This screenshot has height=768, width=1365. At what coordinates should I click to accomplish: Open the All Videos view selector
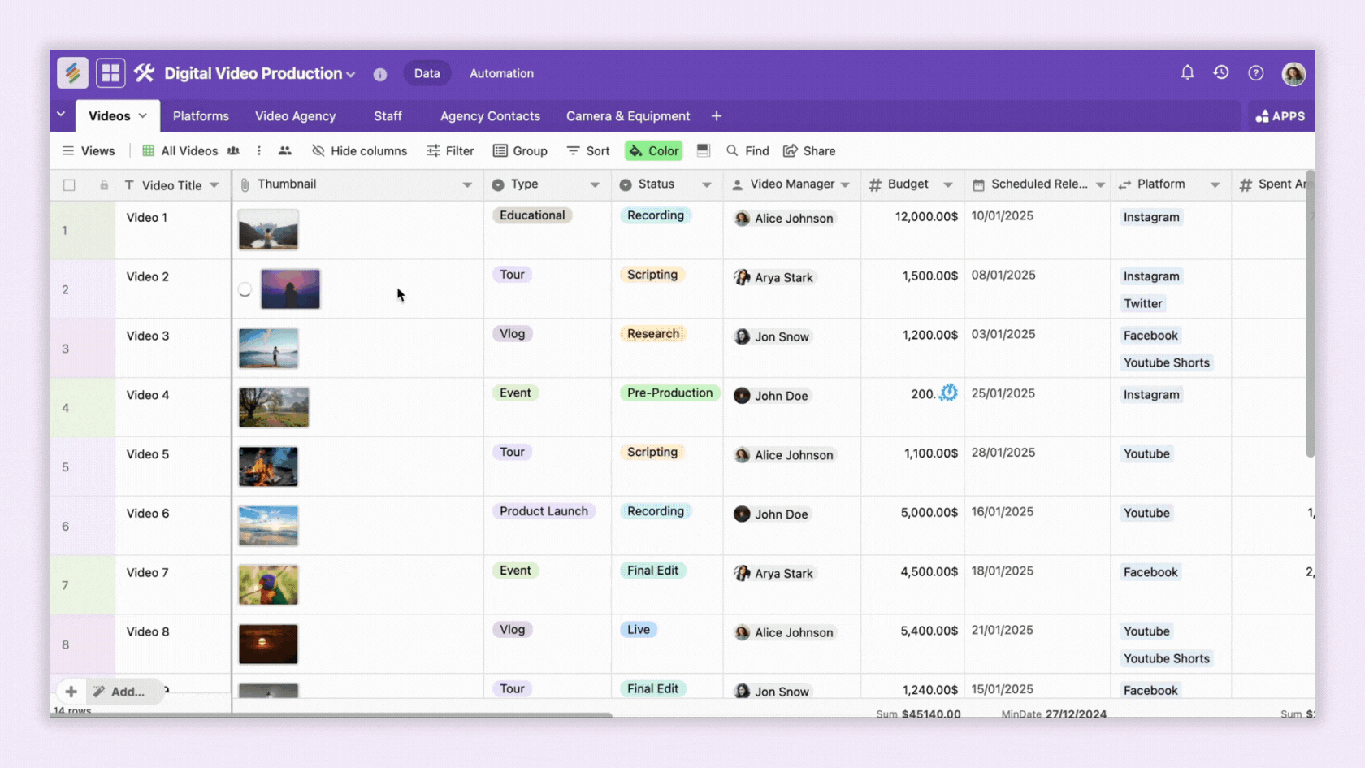pos(189,151)
